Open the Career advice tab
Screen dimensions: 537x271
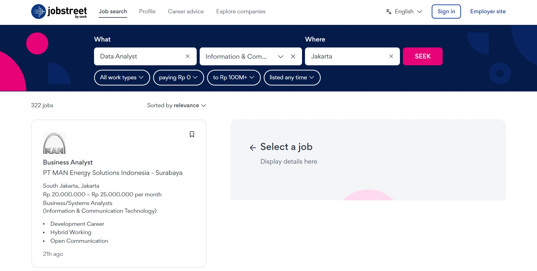[x=186, y=12]
